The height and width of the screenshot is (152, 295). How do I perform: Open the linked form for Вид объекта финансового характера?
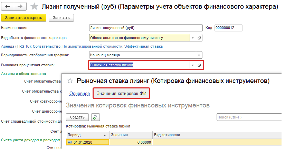point(199,38)
